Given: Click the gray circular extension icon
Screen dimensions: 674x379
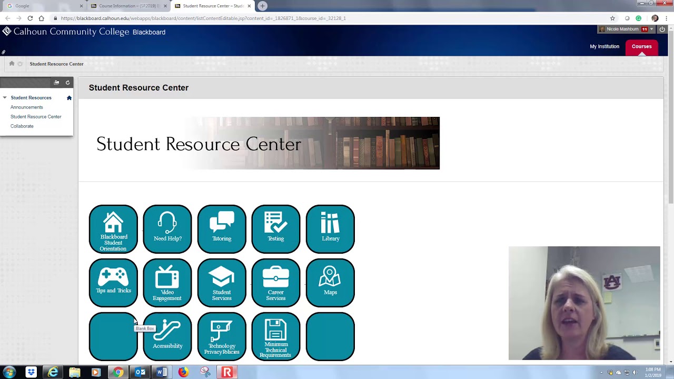Looking at the screenshot, I should (627, 18).
